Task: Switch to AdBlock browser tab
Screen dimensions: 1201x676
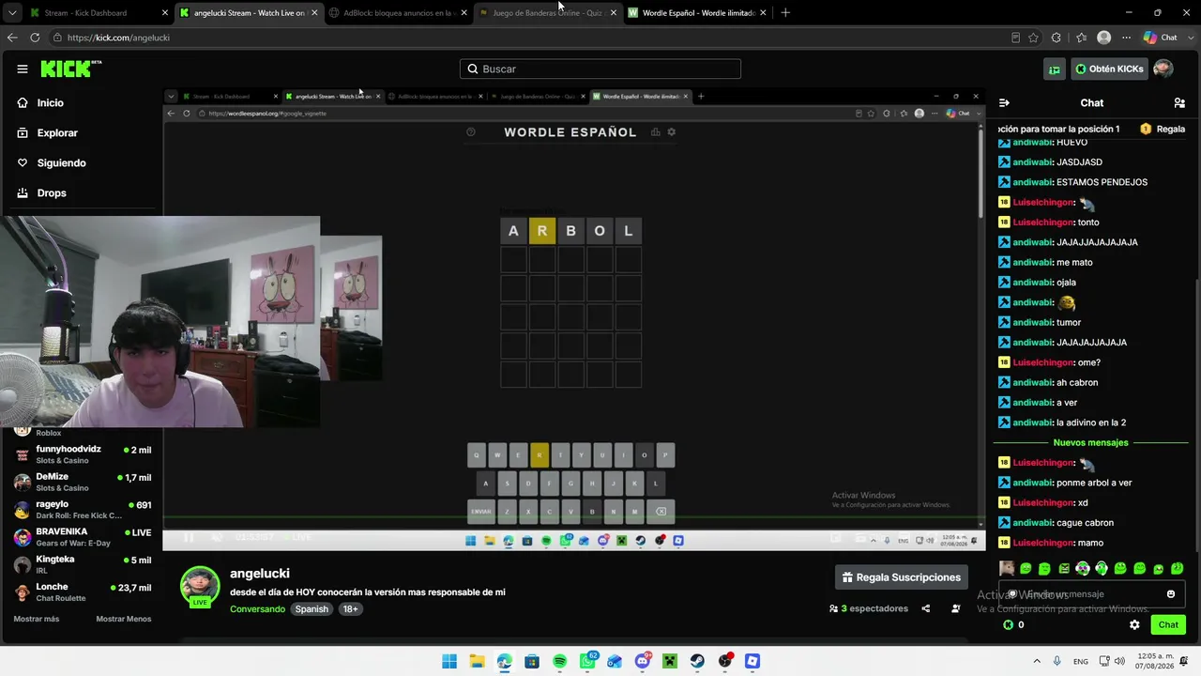Action: [x=398, y=13]
